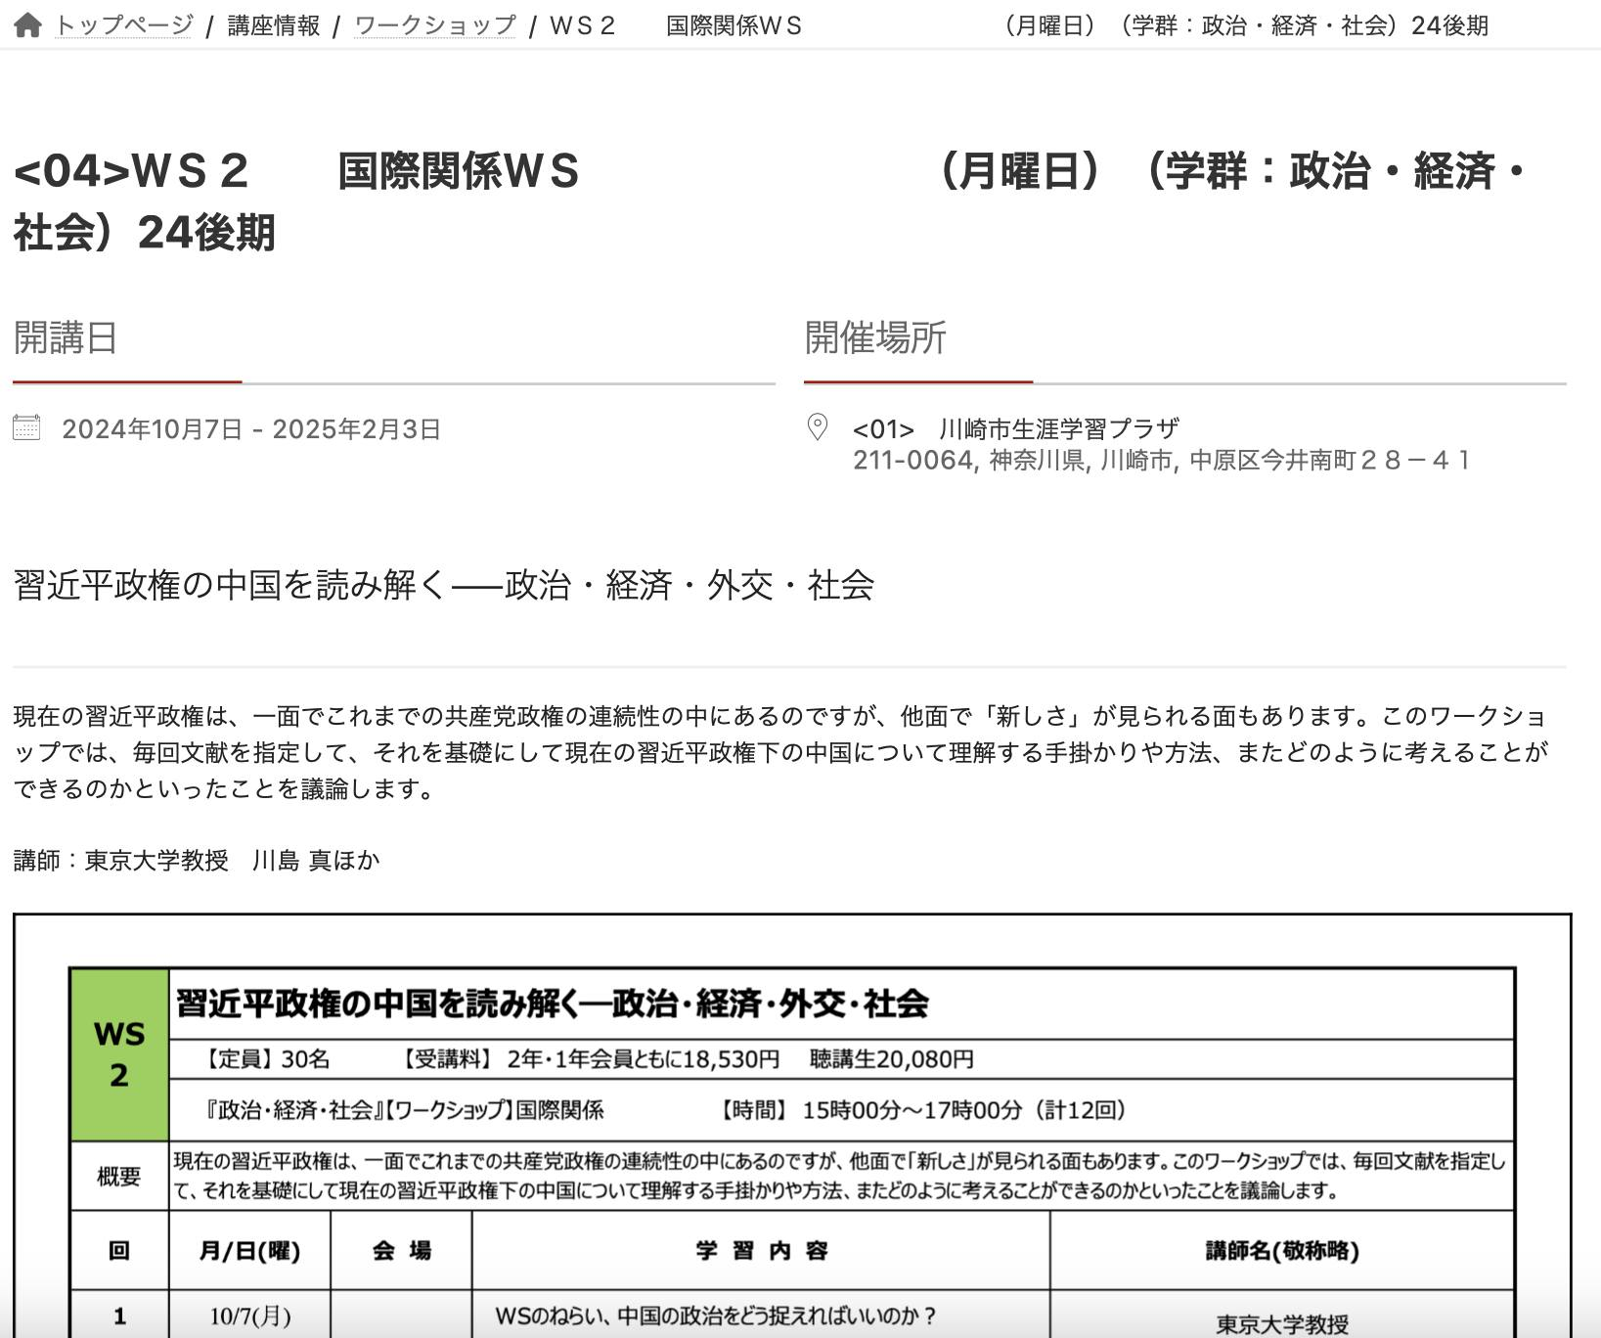Click the breadcrumb current page WS２ 国際関係WS
The image size is (1601, 1338).
(676, 25)
